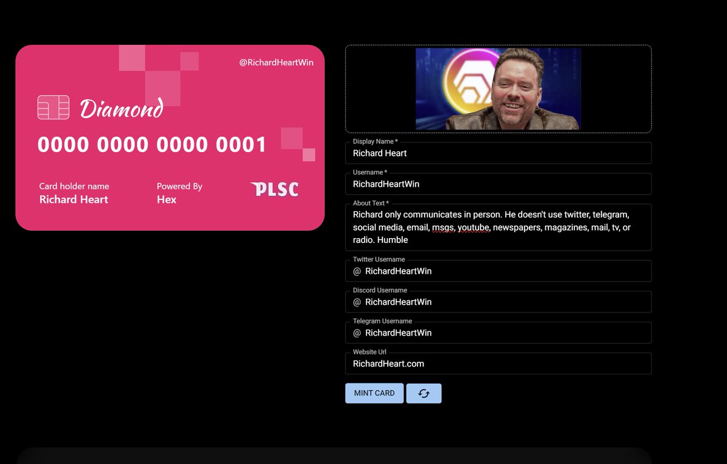Click the Card holder name label
The height and width of the screenshot is (464, 727).
(x=74, y=187)
